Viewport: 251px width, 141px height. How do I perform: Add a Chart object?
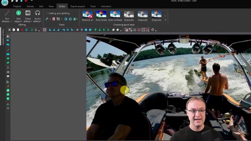click(x=8, y=82)
